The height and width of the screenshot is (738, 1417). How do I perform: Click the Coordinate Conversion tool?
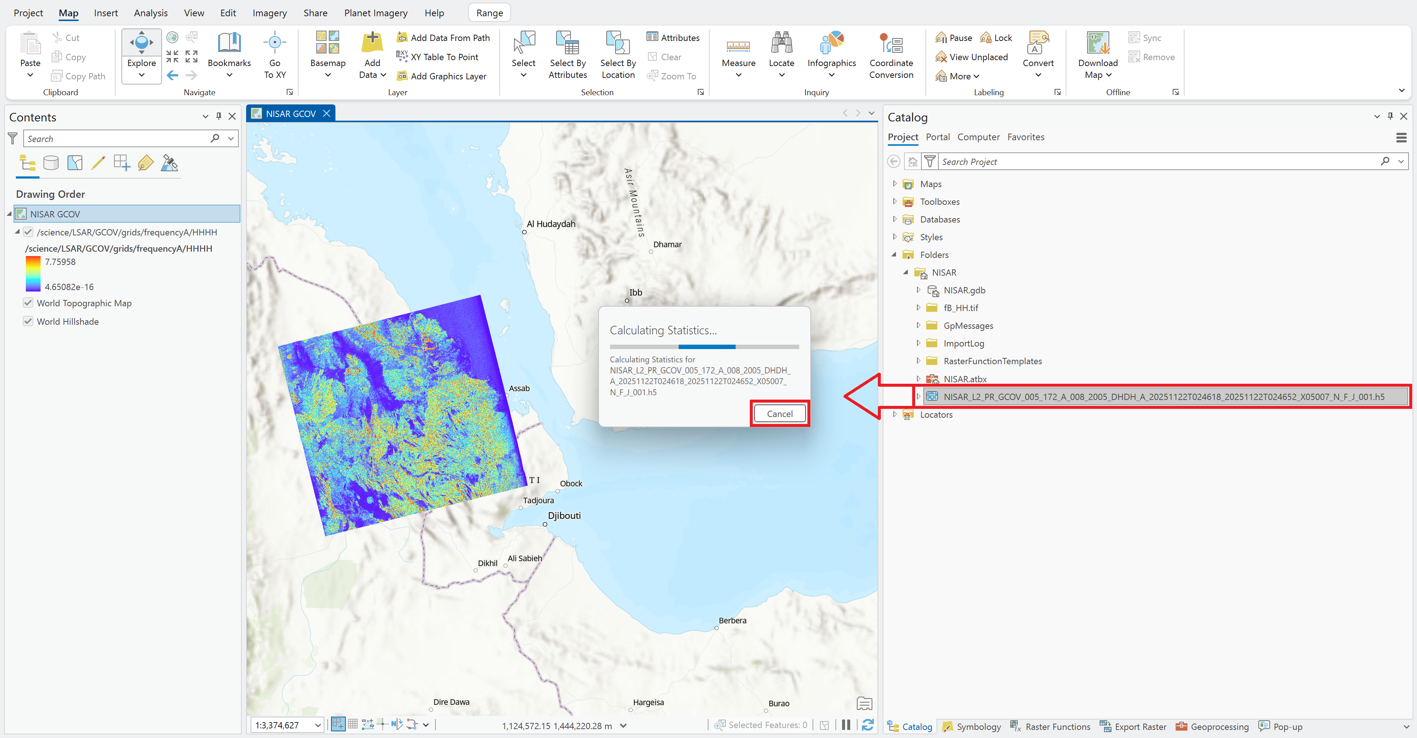coord(891,55)
